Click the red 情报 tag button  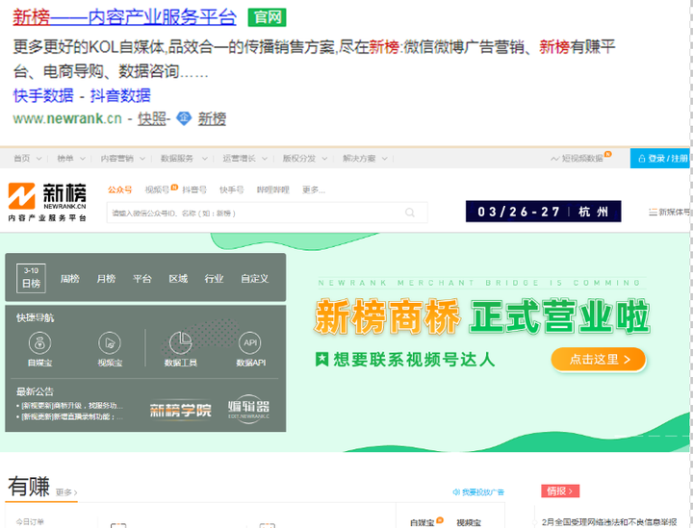560,490
